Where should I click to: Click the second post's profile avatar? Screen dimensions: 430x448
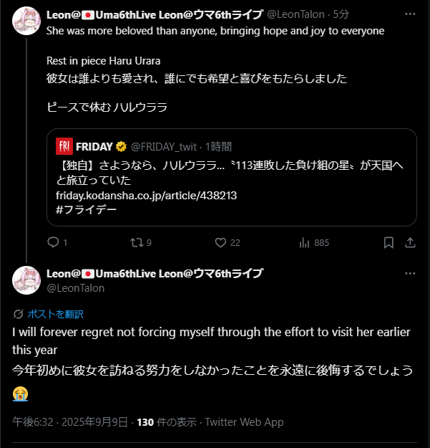(26, 280)
